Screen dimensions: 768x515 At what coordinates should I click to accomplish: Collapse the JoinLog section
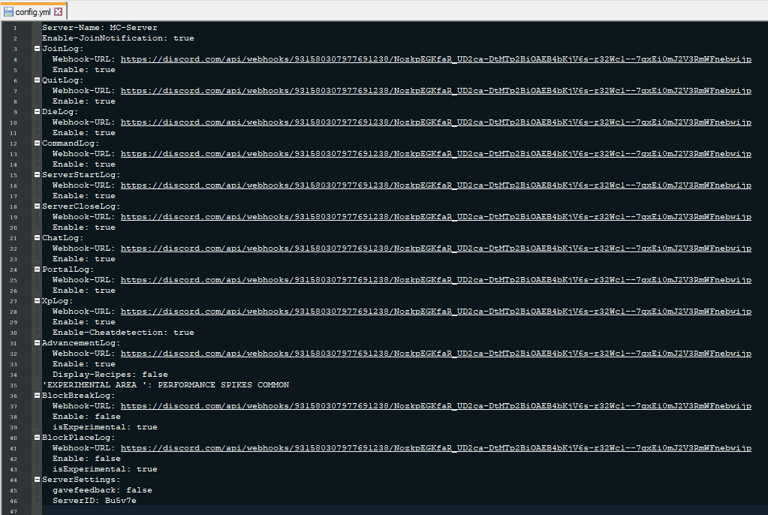(x=37, y=49)
